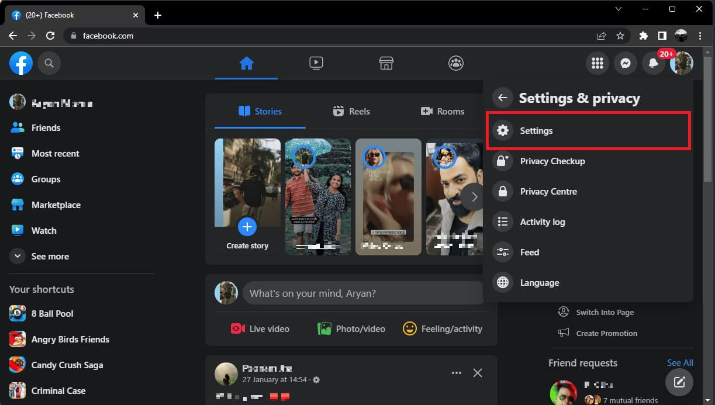Screen dimensions: 715x405
Task: Open the couple in rain story thumbnail
Action: click(x=318, y=197)
